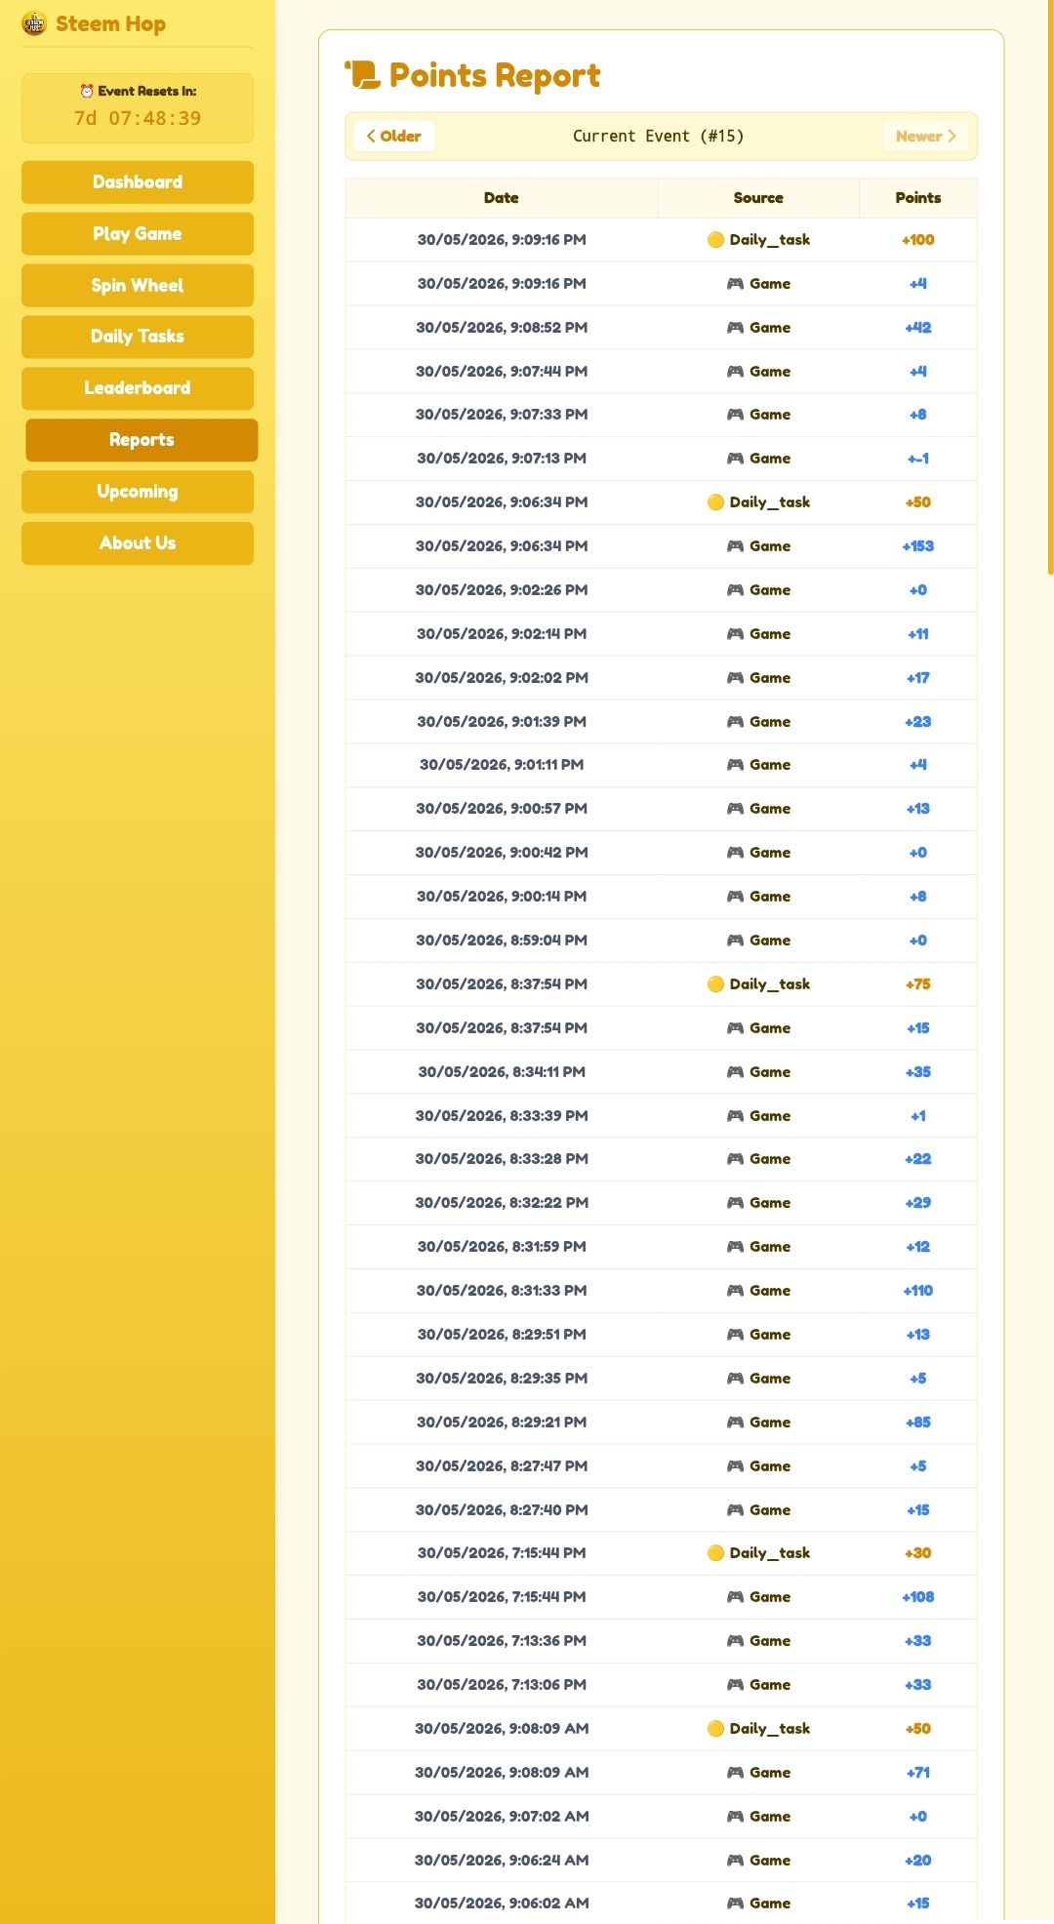Image resolution: width=1054 pixels, height=1924 pixels.
Task: Click gamepad icon in 9:07:44 PM row
Action: pos(735,372)
